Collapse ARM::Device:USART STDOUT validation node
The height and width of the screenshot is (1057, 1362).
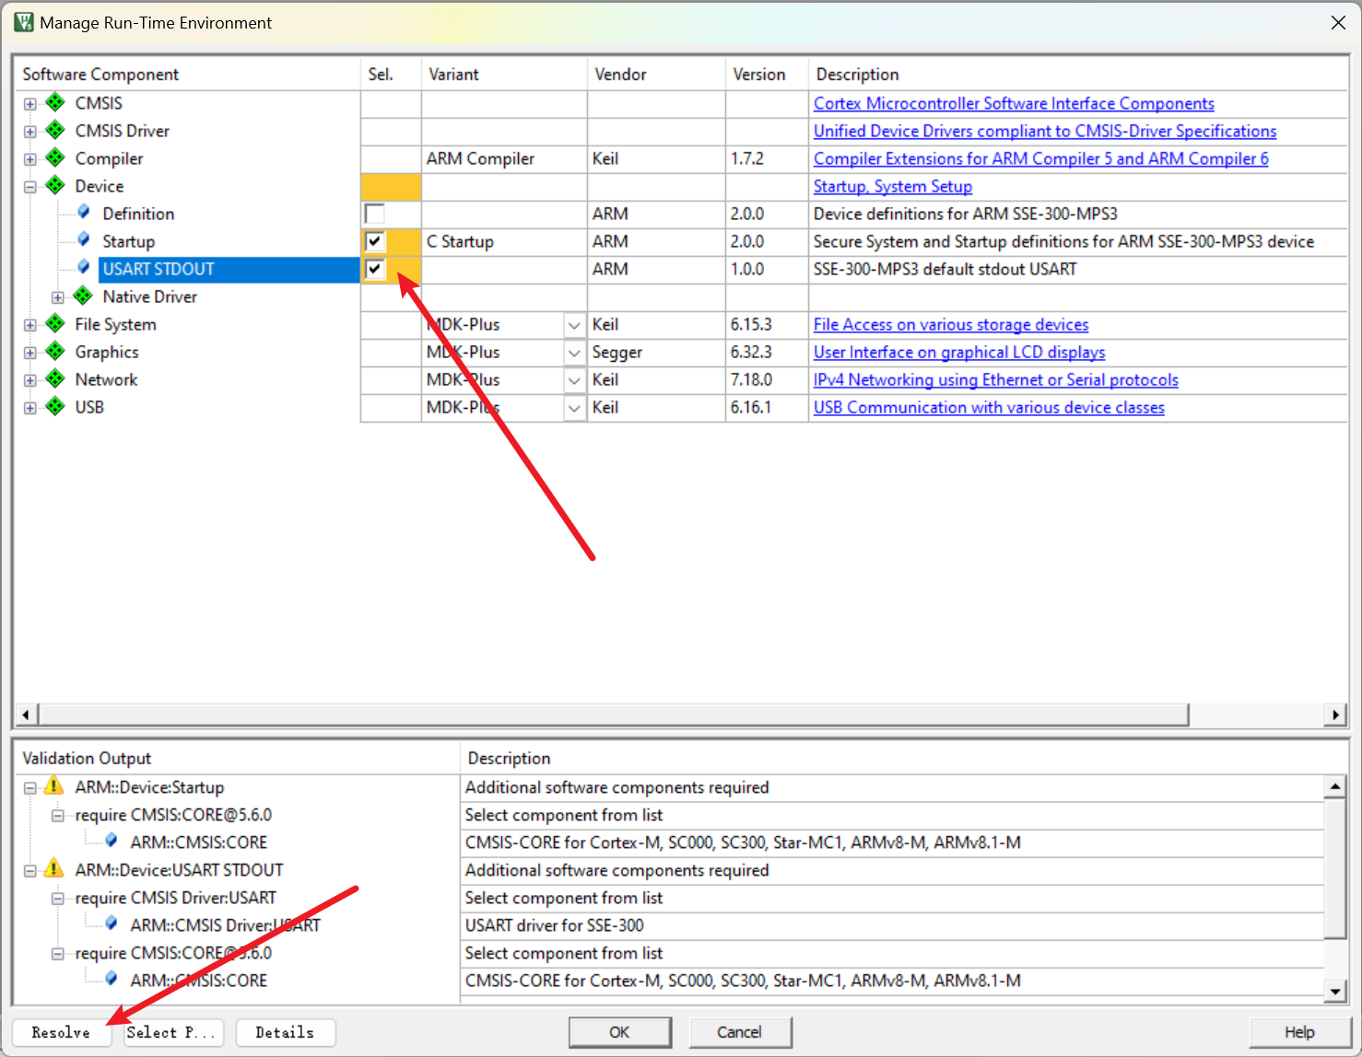(30, 871)
